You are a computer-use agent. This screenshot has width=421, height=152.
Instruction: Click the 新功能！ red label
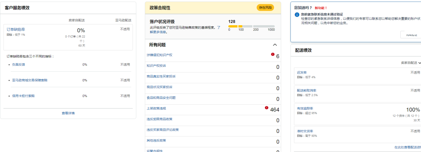tap(321, 8)
